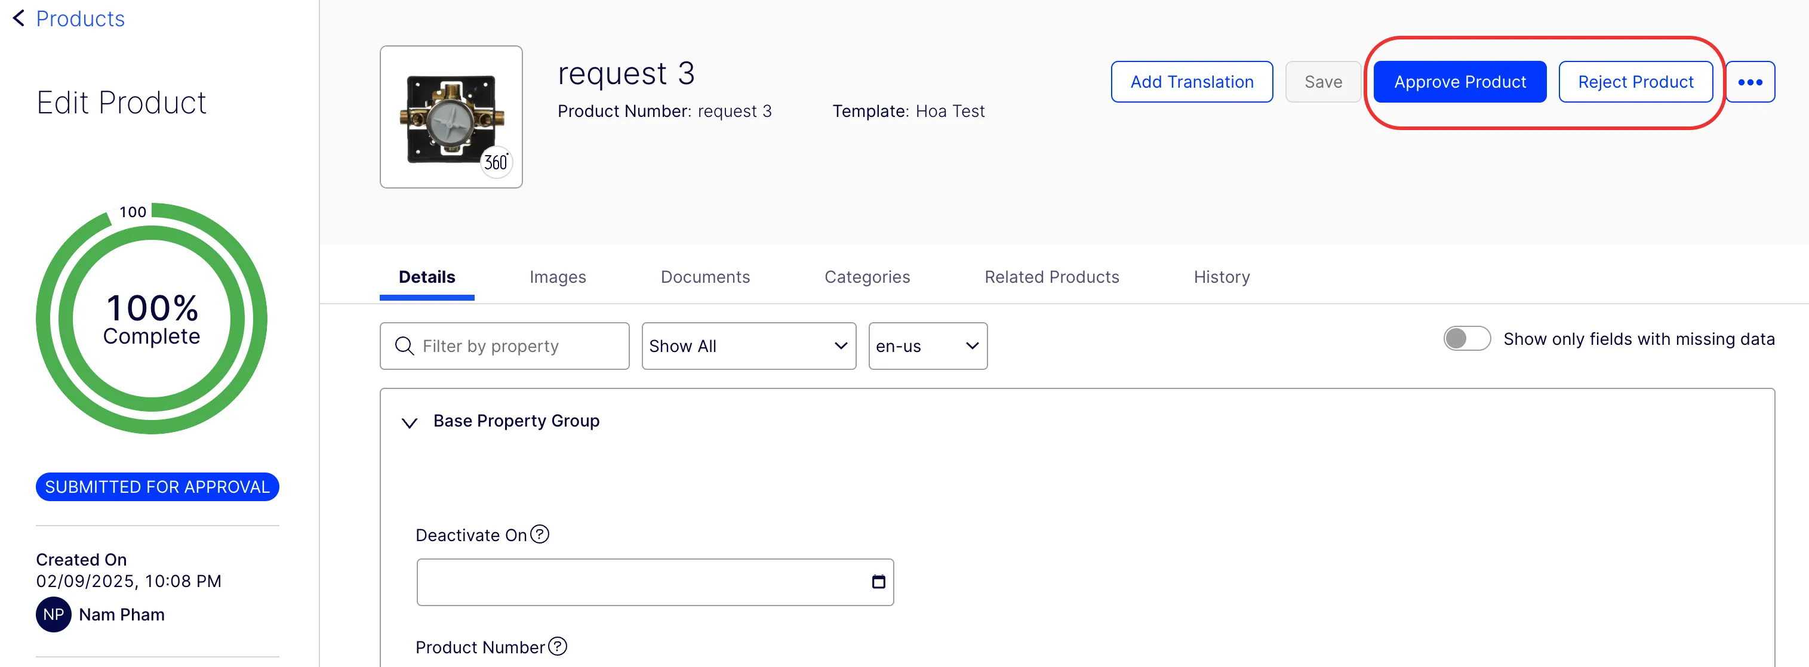Viewport: 1809px width, 667px height.
Task: Open the Related Products tab
Action: (1051, 277)
